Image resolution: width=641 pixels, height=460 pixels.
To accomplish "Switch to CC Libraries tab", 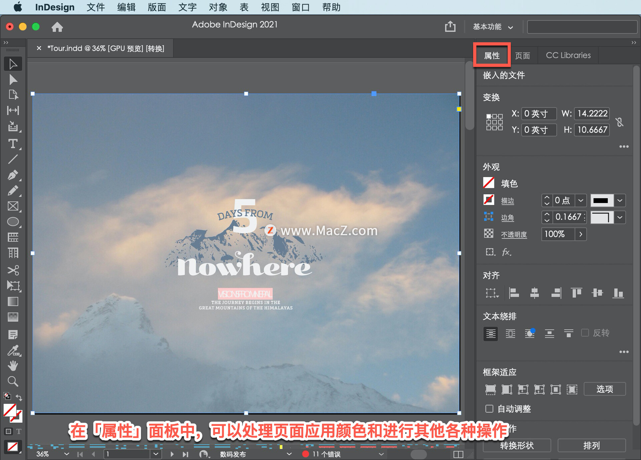I will tap(567, 55).
